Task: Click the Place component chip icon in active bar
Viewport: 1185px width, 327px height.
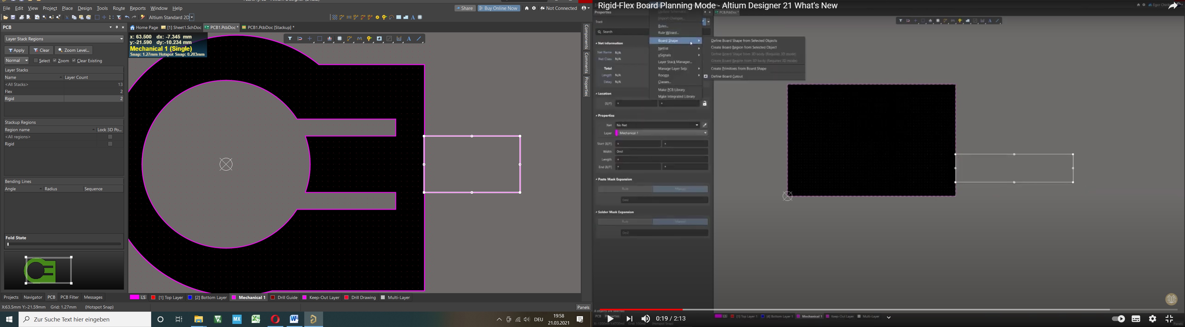Action: [x=340, y=39]
